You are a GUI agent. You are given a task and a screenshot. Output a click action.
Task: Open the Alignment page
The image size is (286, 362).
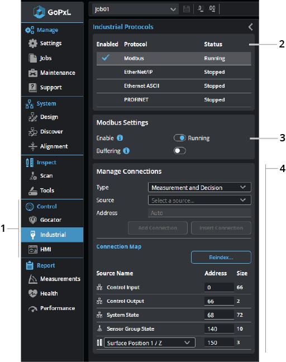click(x=54, y=146)
